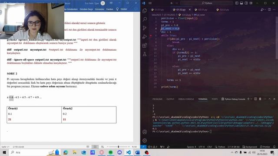Click CRLF line ending in status bar
This screenshot has height=156, width=278.
[209, 147]
